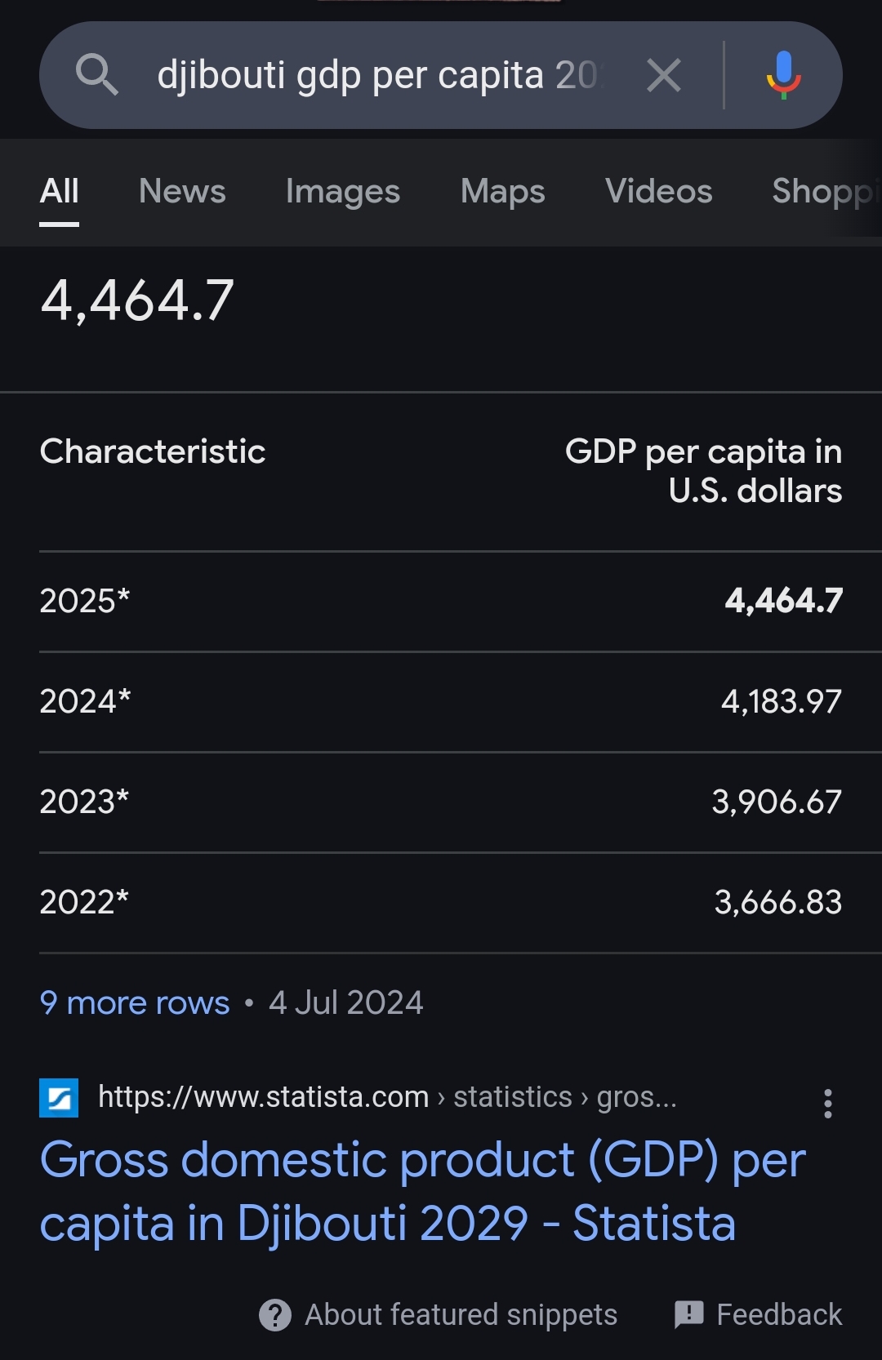882x1360 pixels.
Task: Open three-dot menu for Statista result
Action: 827,1104
